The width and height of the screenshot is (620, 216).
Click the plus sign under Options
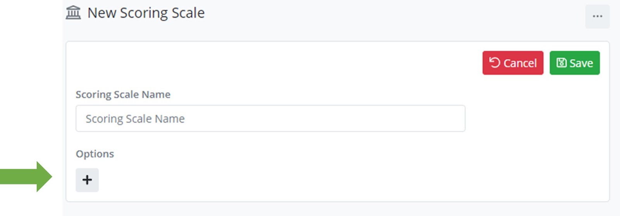tap(87, 180)
